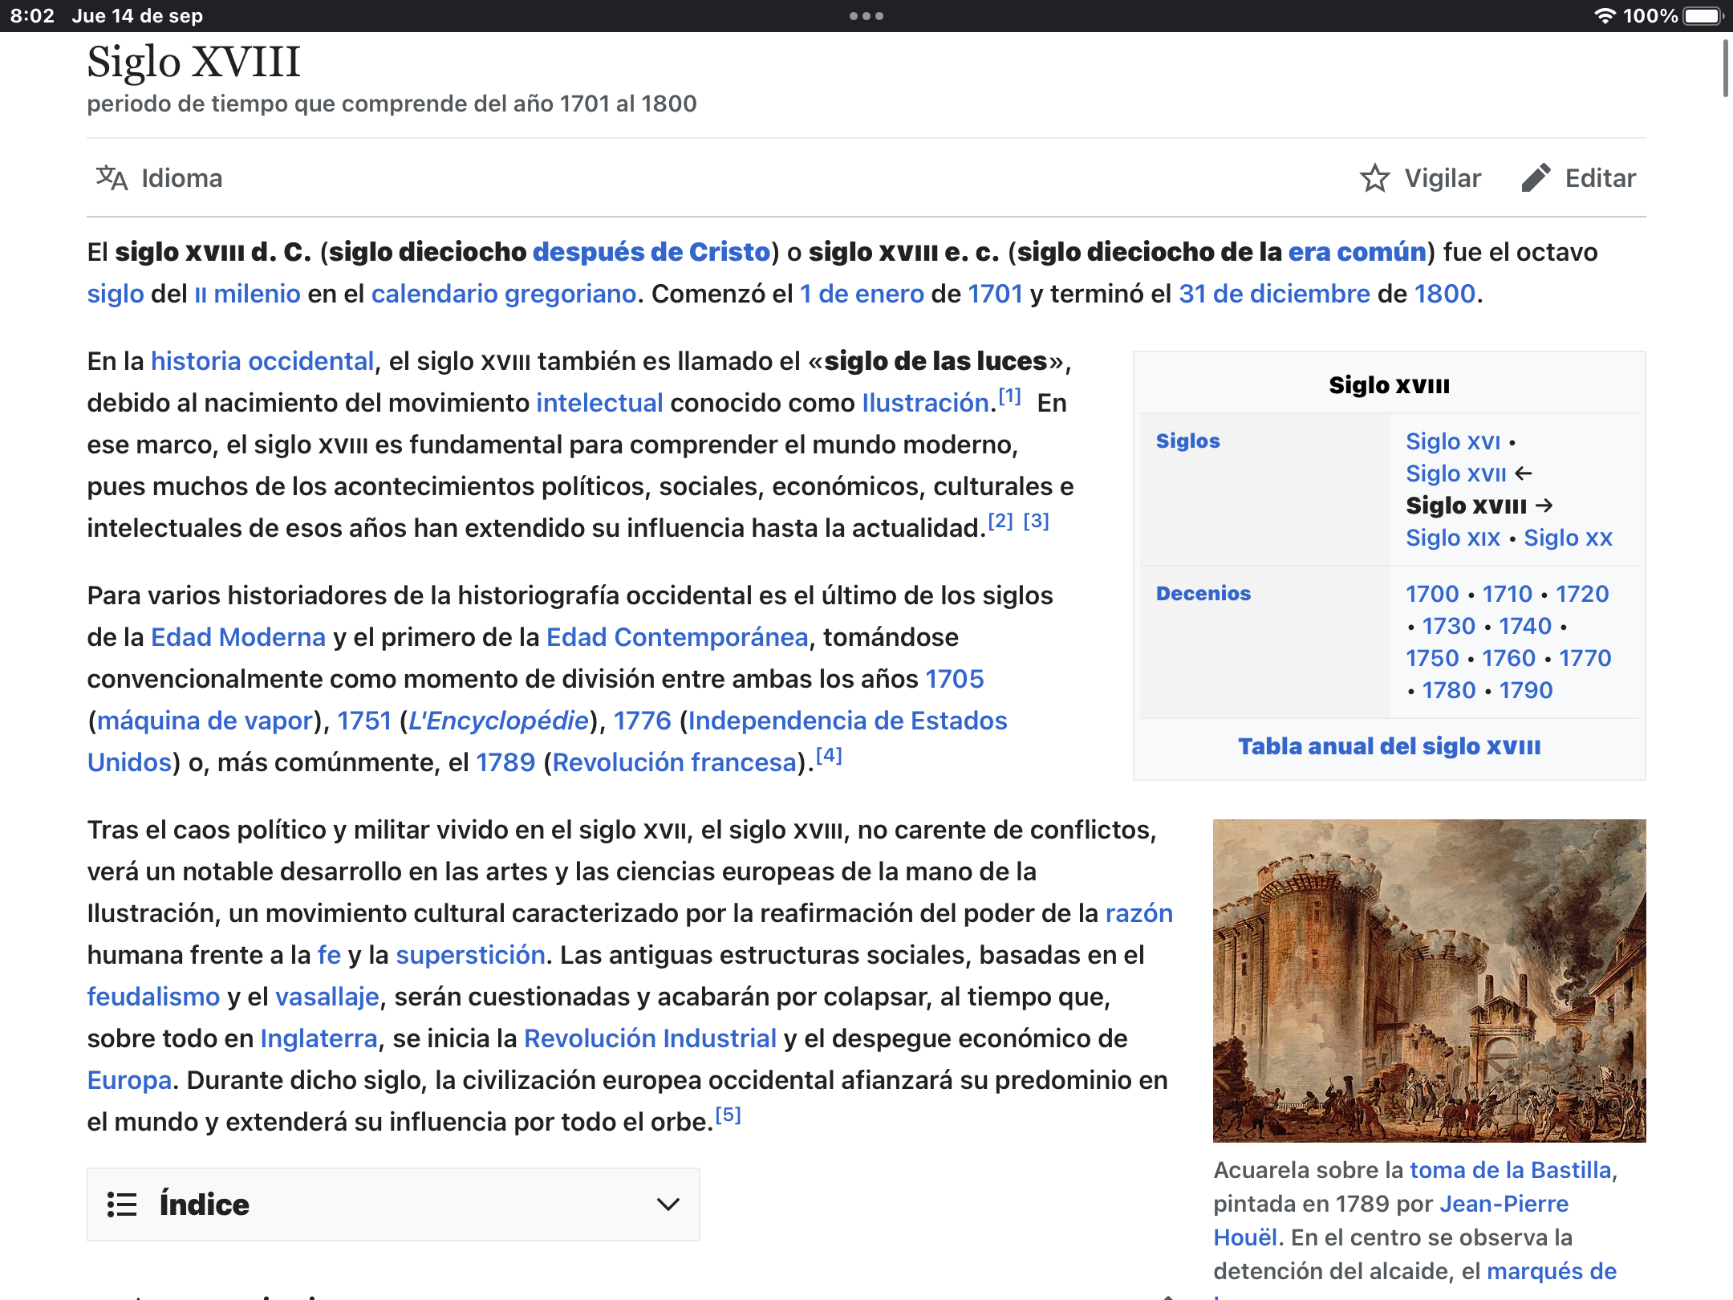The width and height of the screenshot is (1733, 1300).
Task: Click the Vigilar star icon
Action: (x=1374, y=178)
